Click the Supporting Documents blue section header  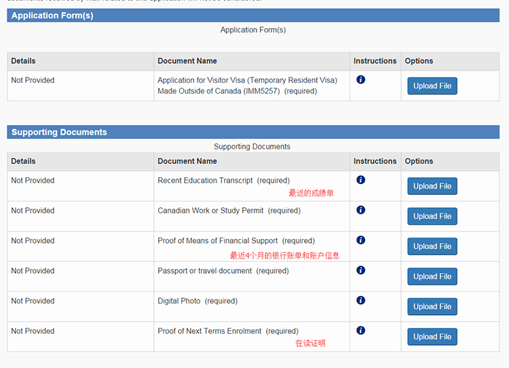point(253,132)
